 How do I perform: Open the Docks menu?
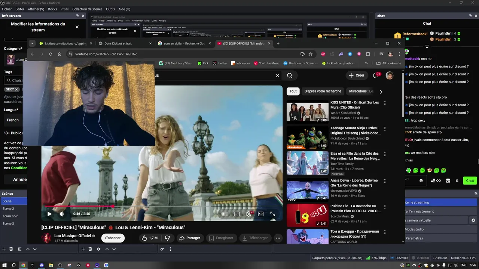[x=52, y=9]
